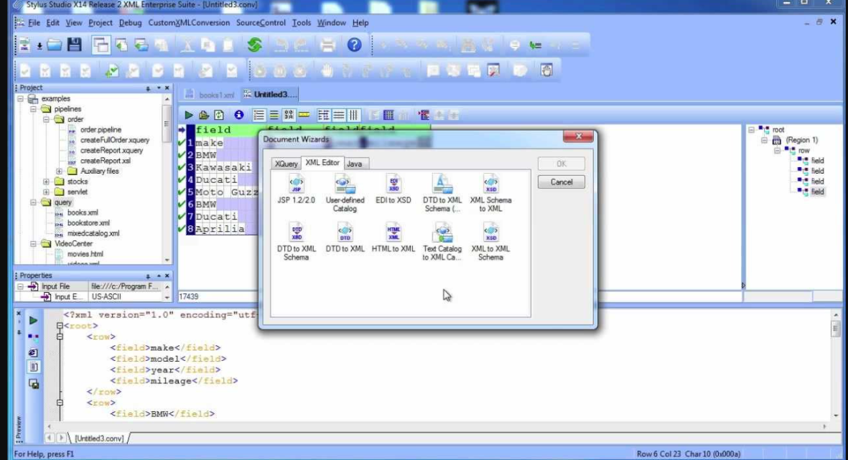Switch to the XQuery wizard tab

286,164
